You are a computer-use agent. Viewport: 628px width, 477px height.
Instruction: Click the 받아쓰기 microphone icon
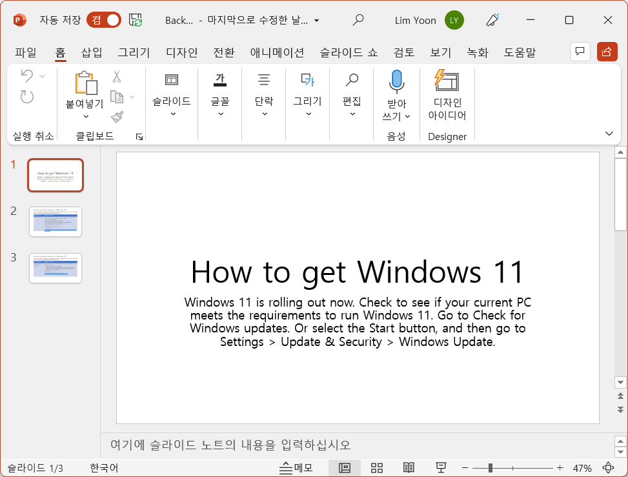point(396,82)
